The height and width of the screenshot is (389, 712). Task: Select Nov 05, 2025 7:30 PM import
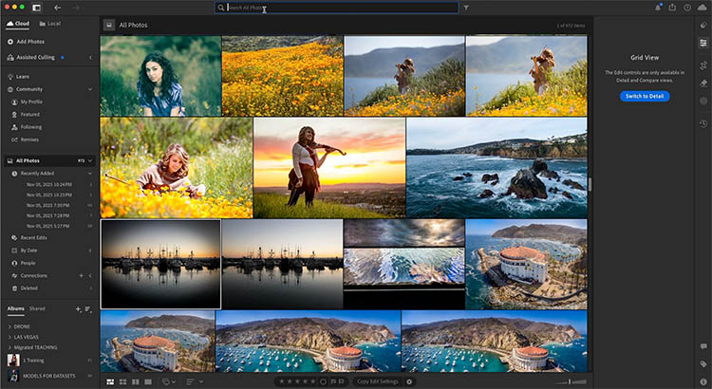point(48,205)
